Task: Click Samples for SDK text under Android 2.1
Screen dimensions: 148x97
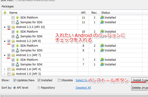Action: 31,64
